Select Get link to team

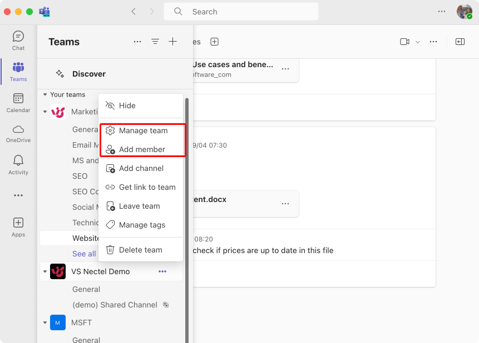pyautogui.click(x=141, y=187)
